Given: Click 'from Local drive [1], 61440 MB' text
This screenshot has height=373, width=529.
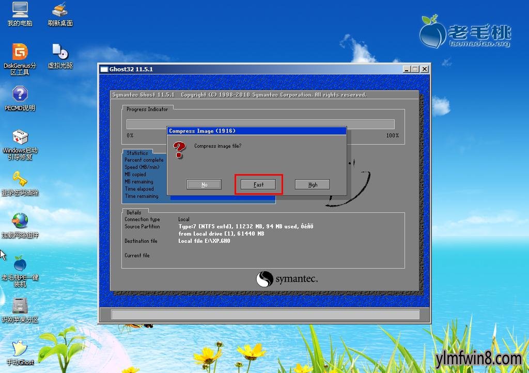Looking at the screenshot, I should [221, 234].
